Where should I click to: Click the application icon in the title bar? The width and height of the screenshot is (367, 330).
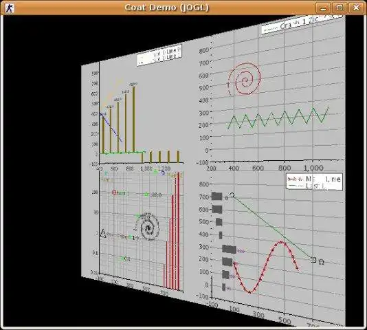click(x=10, y=8)
